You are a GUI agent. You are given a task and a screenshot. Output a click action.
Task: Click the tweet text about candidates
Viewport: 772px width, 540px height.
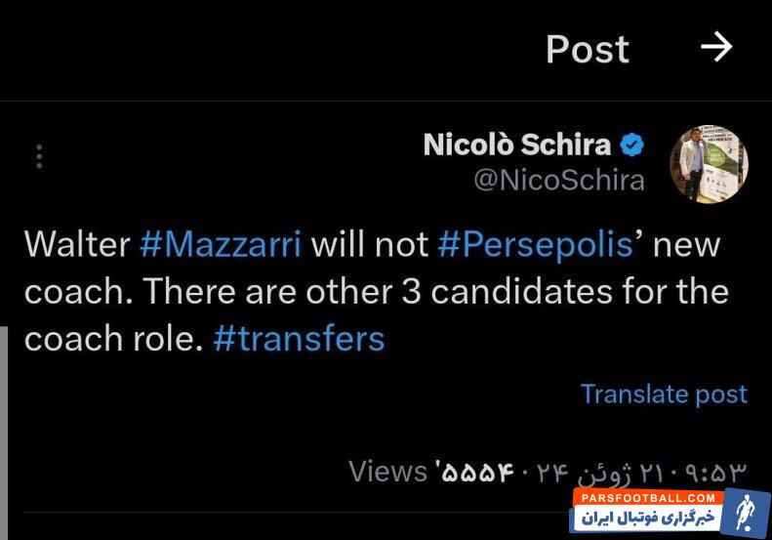click(x=376, y=291)
